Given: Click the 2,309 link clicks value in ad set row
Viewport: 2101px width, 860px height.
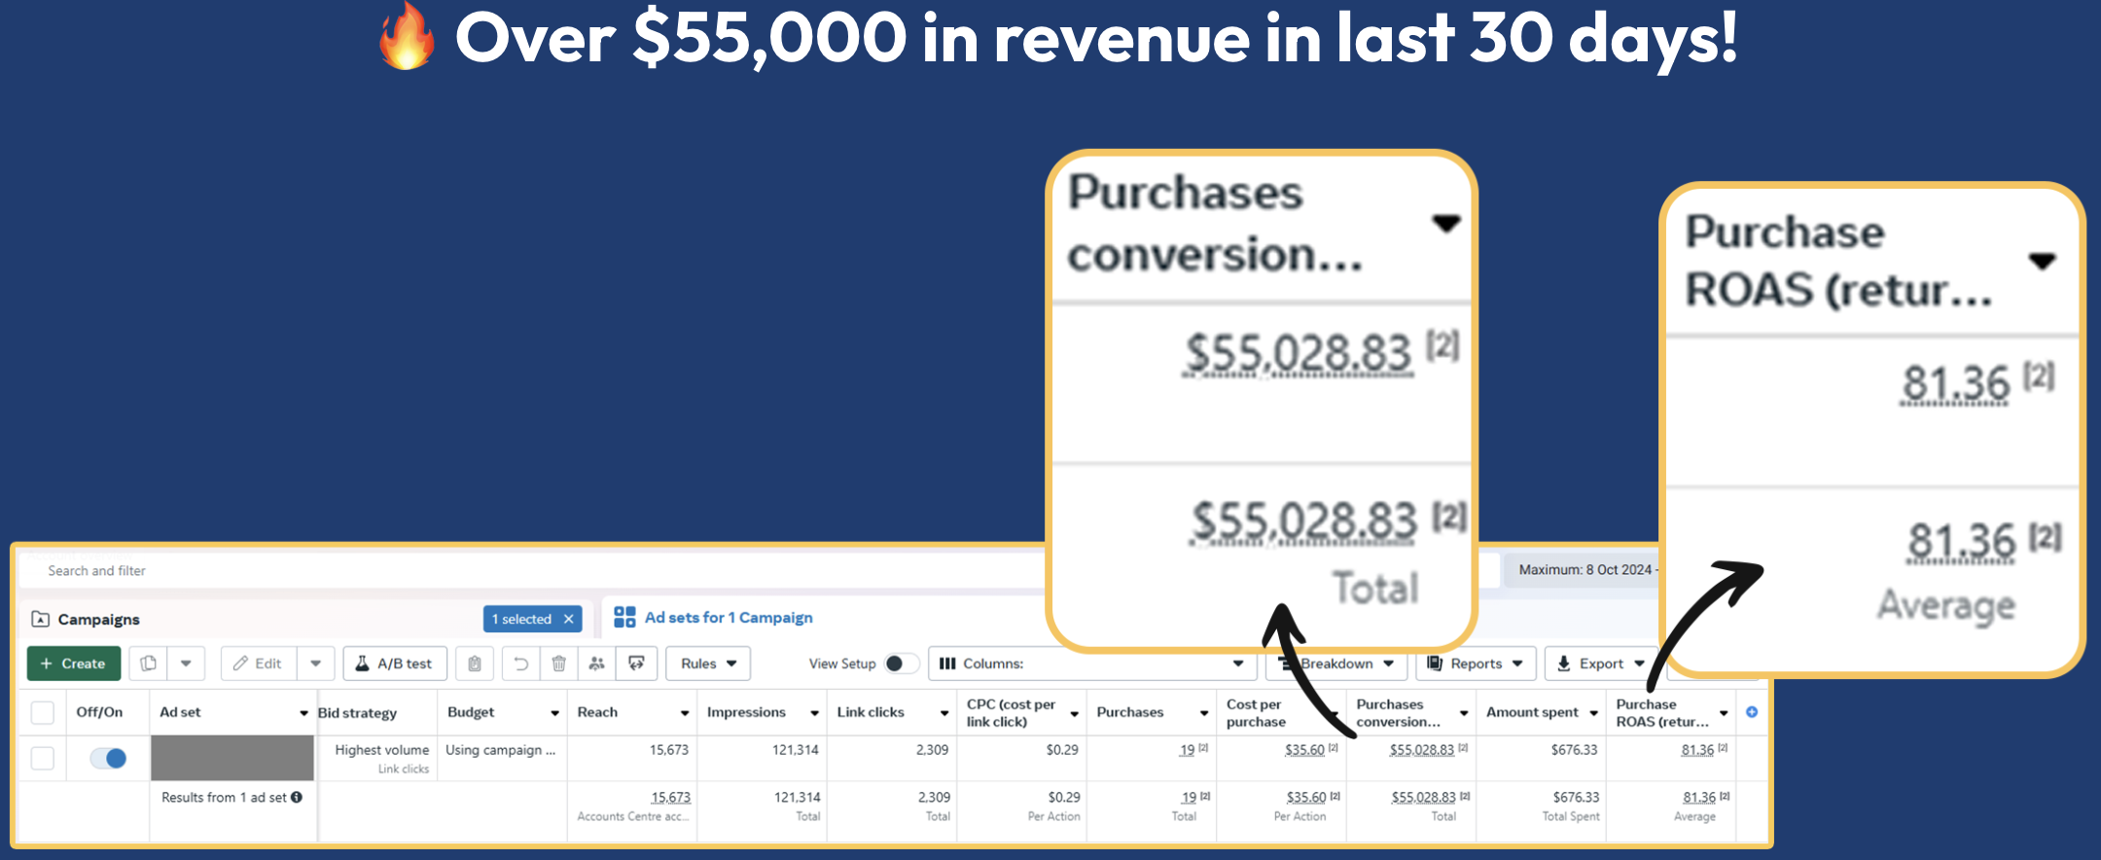Looking at the screenshot, I should tap(932, 750).
